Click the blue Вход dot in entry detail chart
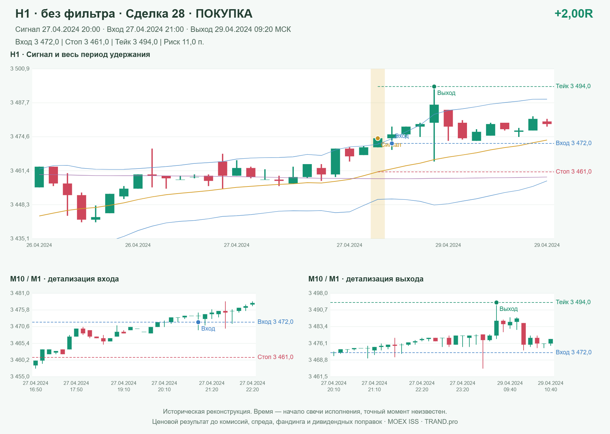610x434 pixels. pos(198,322)
